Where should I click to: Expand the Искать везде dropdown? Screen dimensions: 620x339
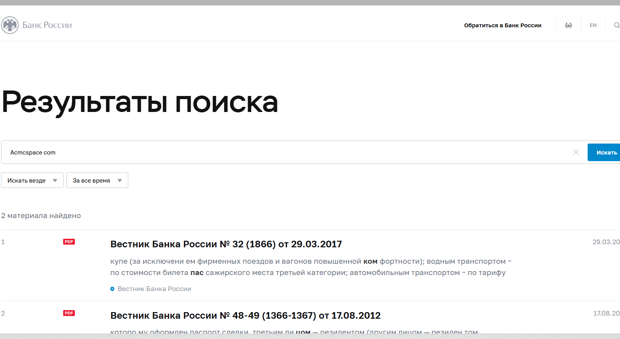pos(32,181)
